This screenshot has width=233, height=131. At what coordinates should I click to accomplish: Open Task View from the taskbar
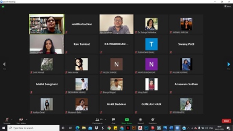pyautogui.click(x=70, y=128)
